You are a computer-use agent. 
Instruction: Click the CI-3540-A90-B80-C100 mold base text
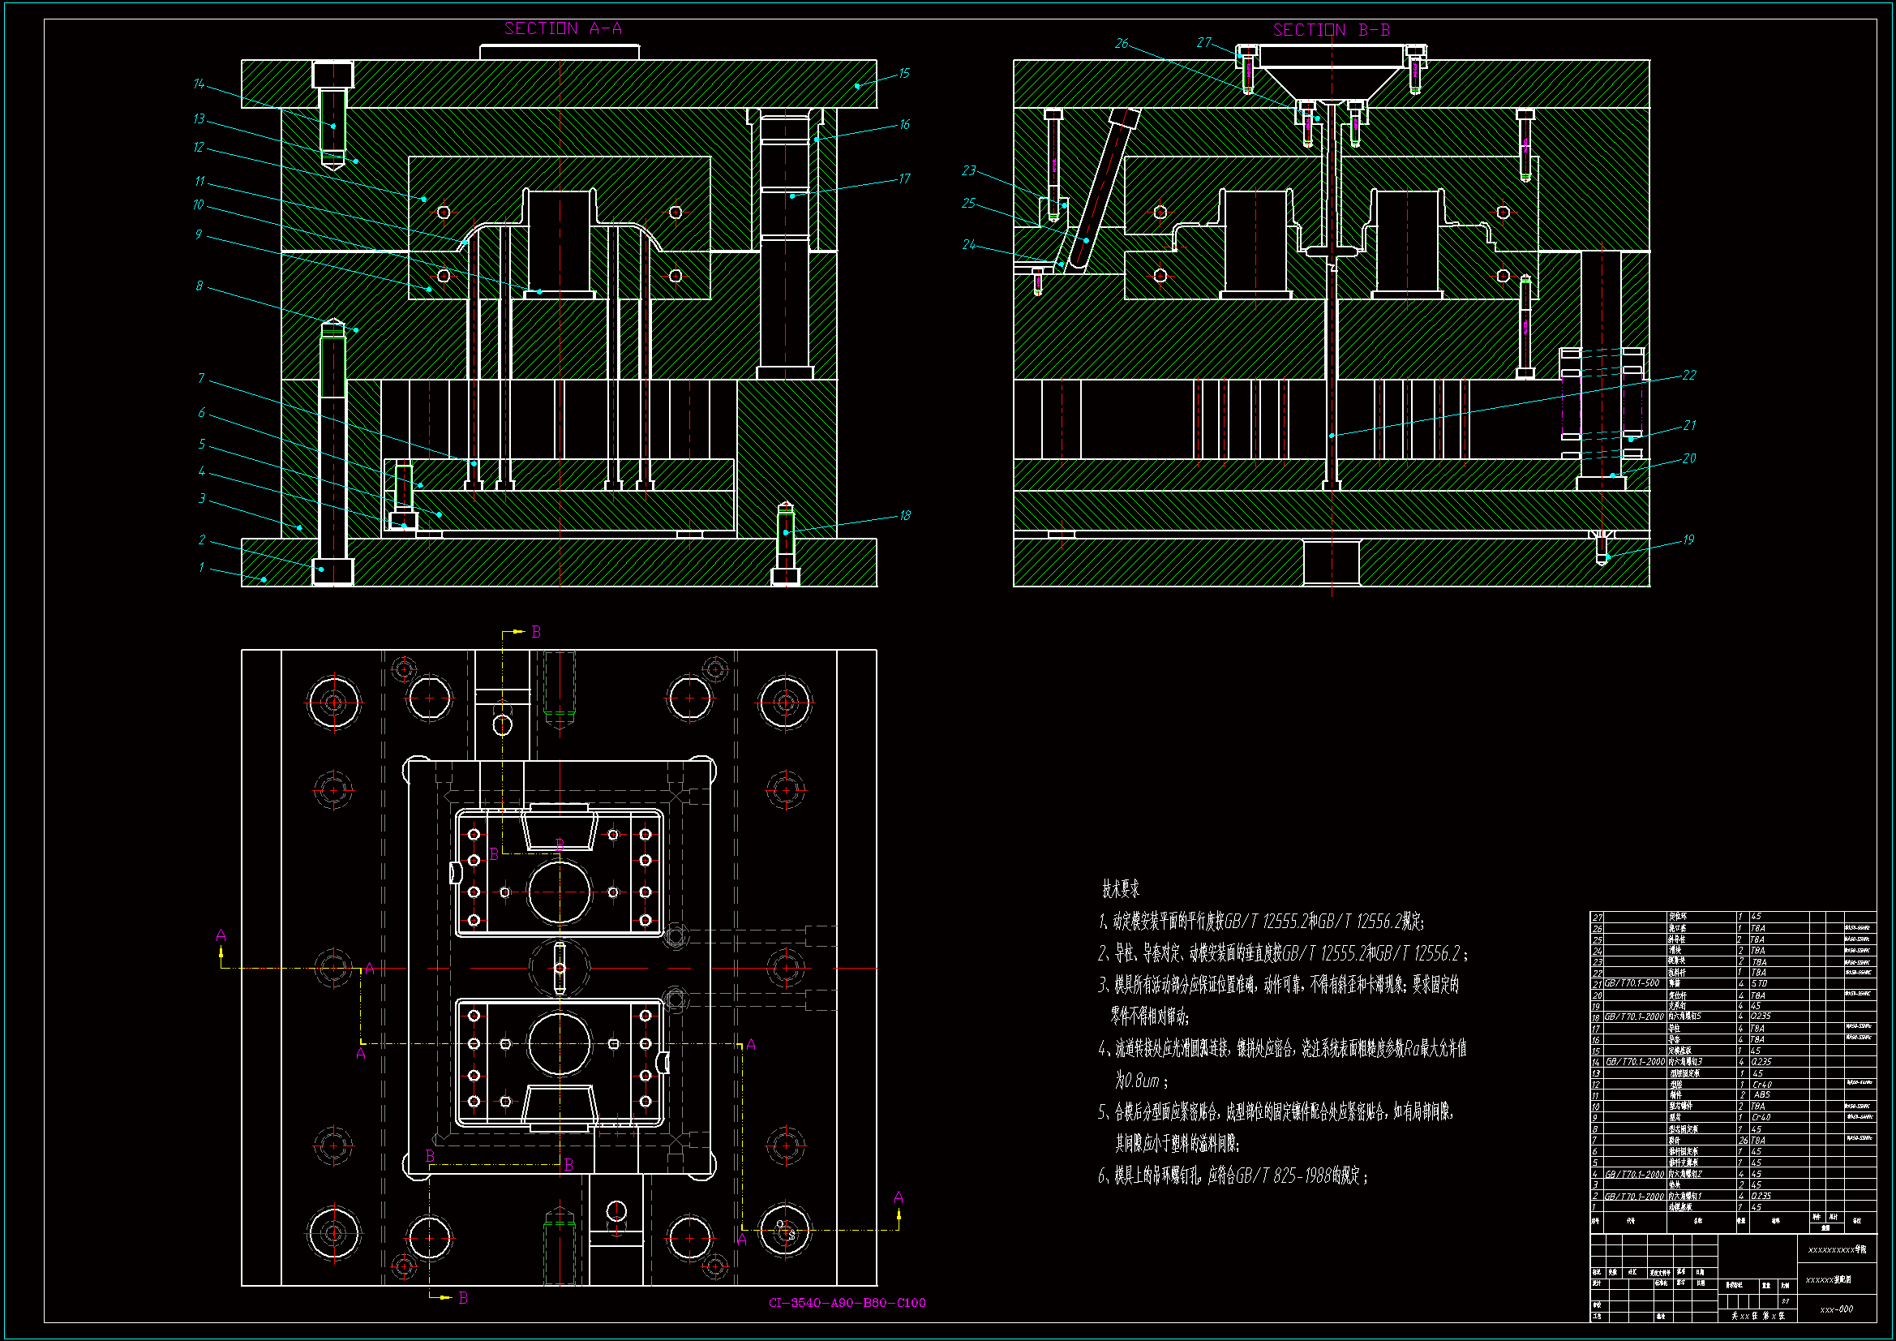point(847,1303)
